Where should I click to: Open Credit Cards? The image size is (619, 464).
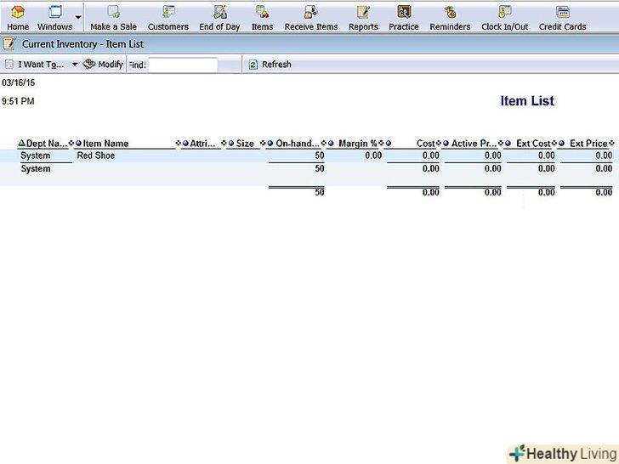click(x=563, y=17)
